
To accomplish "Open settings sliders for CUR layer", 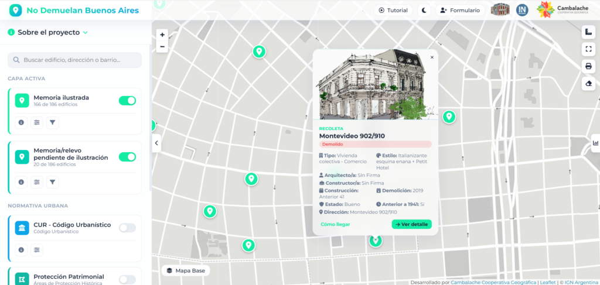I will pyautogui.click(x=37, y=250).
